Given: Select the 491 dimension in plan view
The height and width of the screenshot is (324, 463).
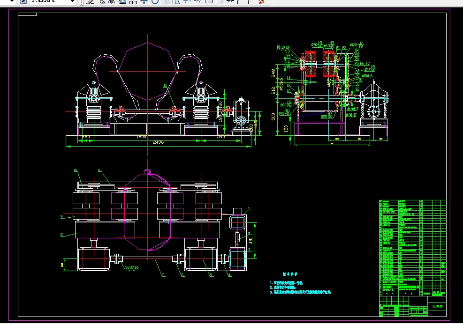Looking at the screenshot, I should [250, 240].
